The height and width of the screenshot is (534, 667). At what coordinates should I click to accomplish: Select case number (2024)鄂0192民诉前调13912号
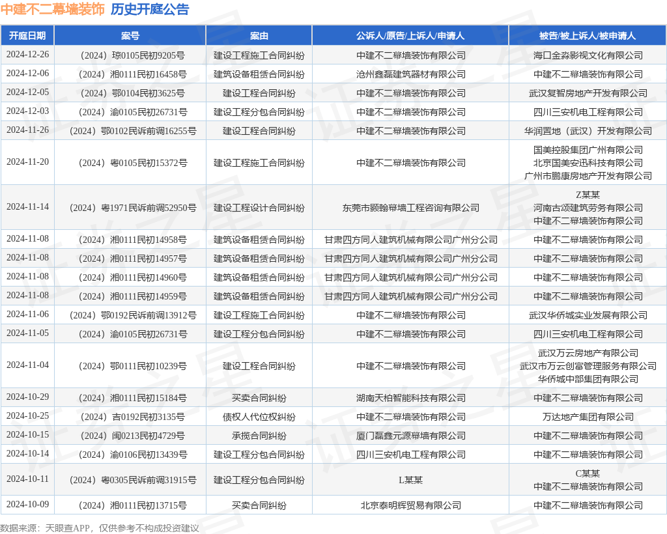133,315
